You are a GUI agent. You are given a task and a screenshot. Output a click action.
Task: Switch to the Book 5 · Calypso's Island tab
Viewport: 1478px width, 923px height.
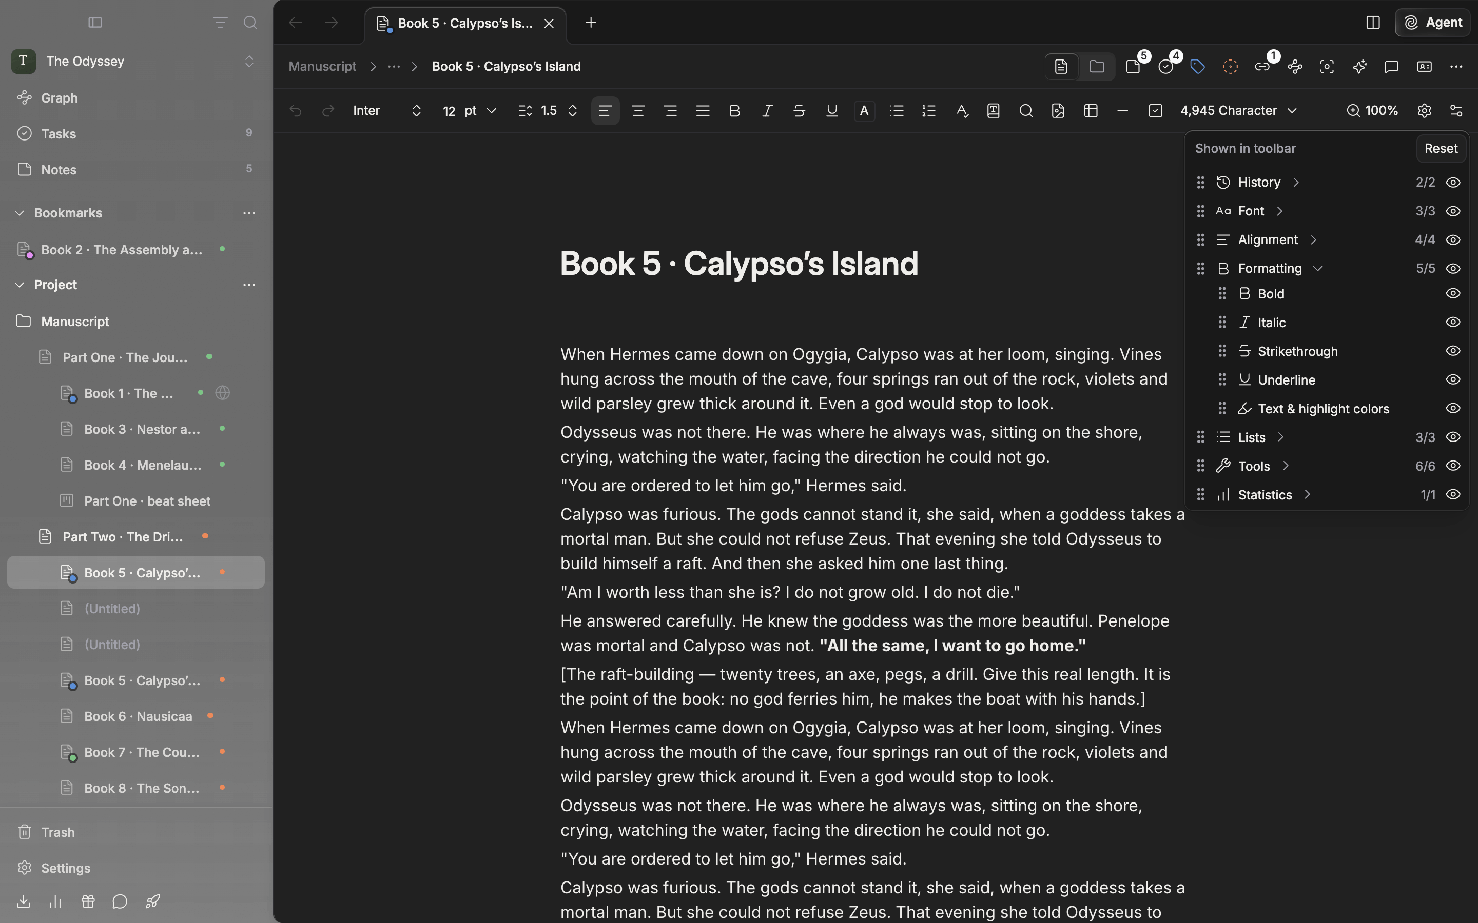point(465,23)
